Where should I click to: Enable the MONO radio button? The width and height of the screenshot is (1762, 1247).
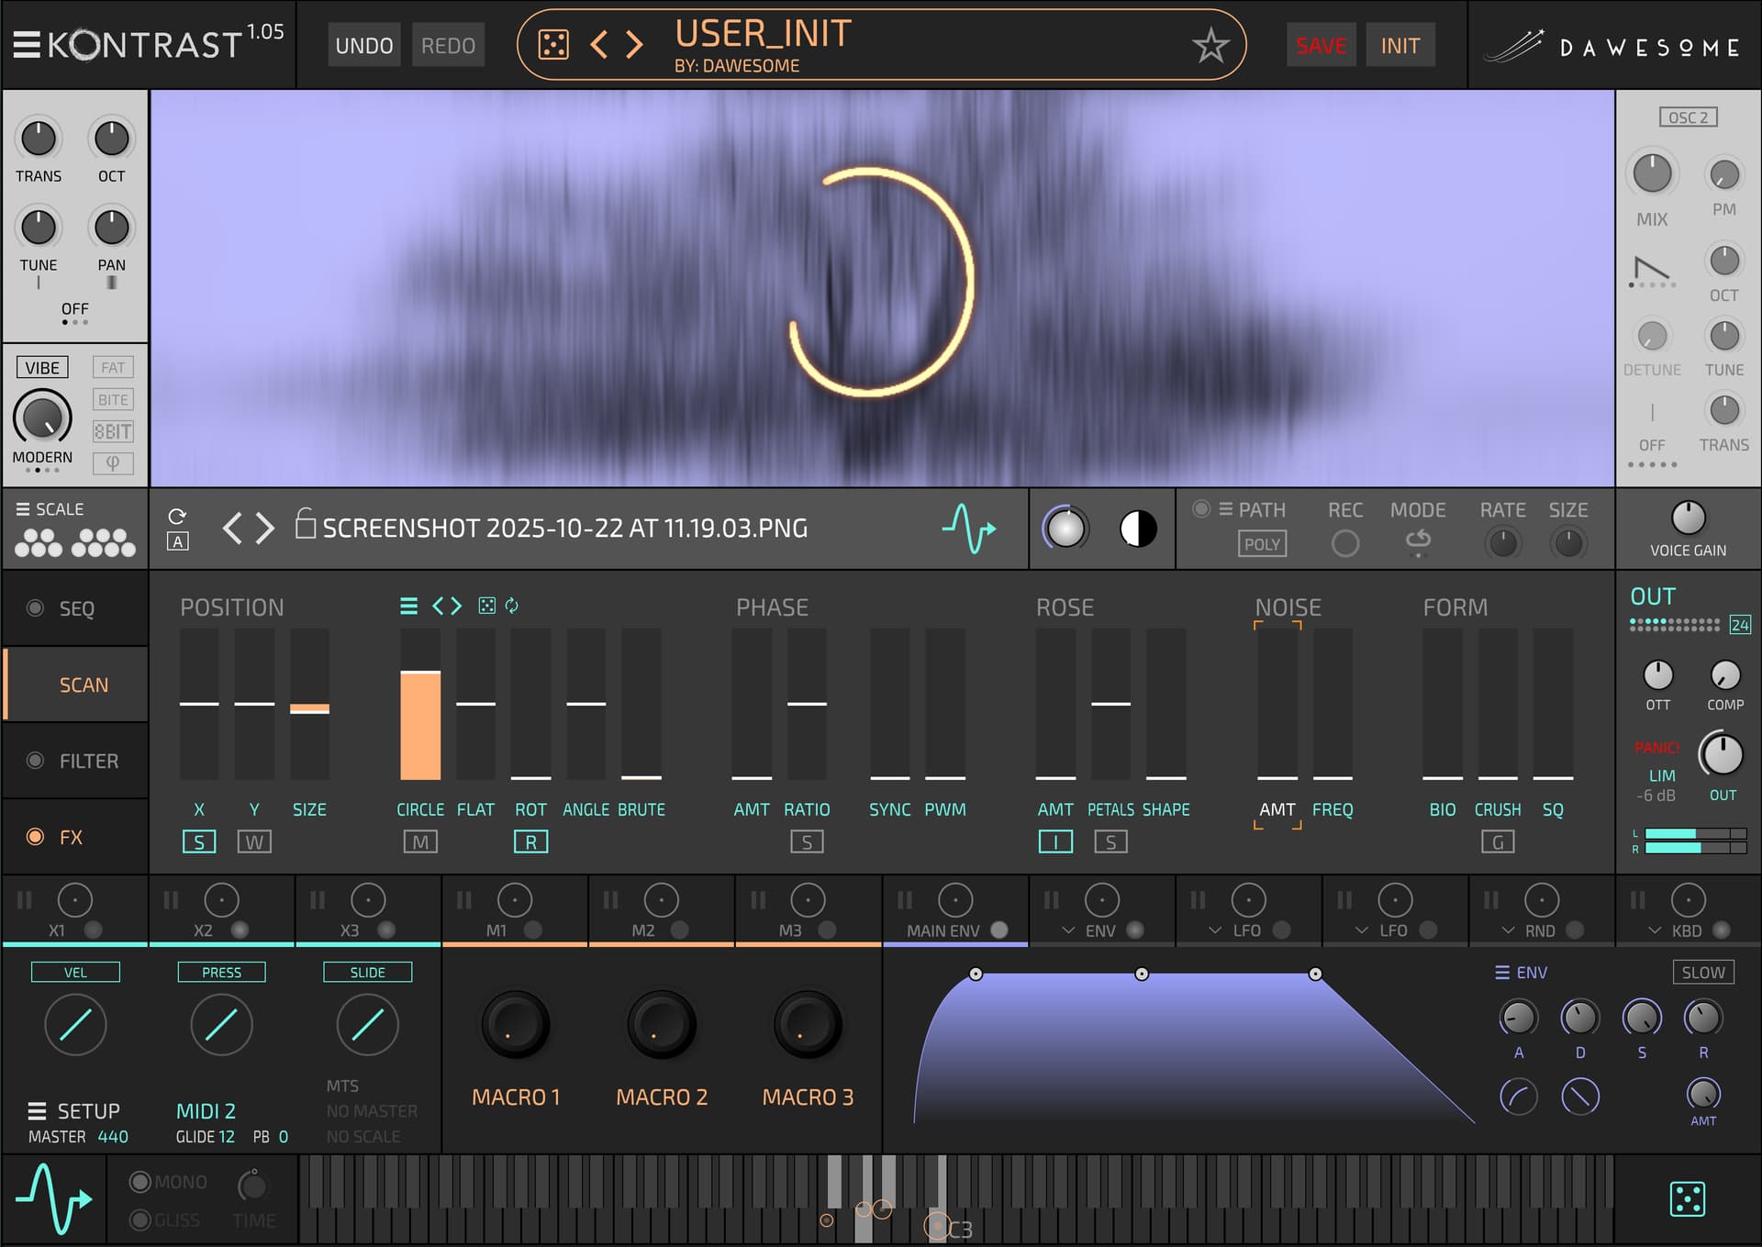[140, 1182]
